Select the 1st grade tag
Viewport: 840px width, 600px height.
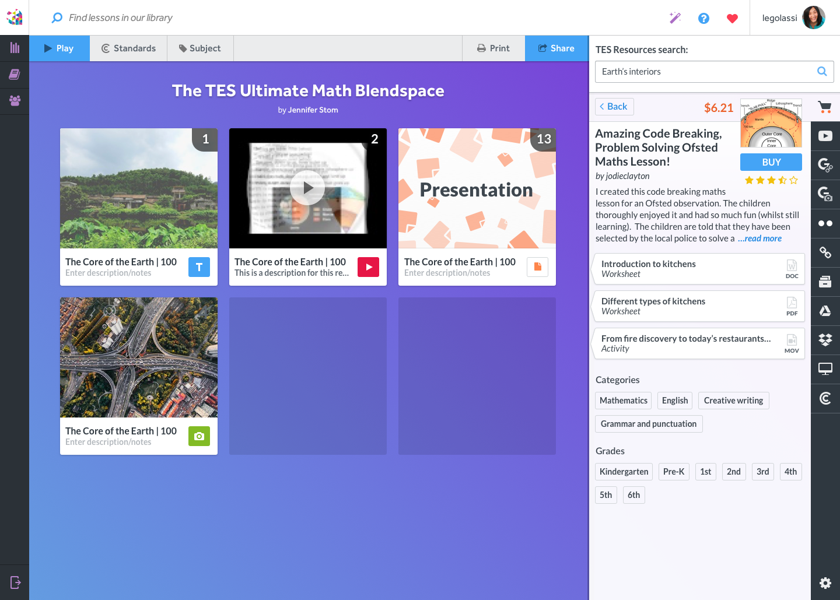click(x=706, y=472)
